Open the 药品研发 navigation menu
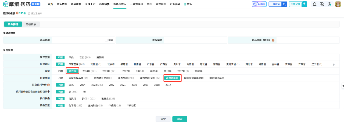The image size is (344, 126). point(76,4)
